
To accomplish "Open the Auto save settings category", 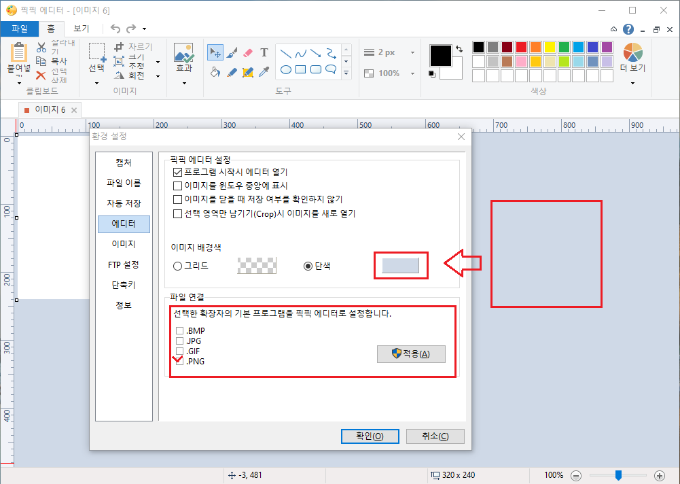I will 124,203.
